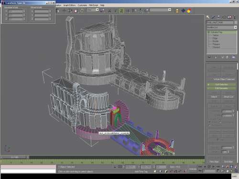
Task: Select the green Z axis constraint button
Action: [x=121, y=11]
